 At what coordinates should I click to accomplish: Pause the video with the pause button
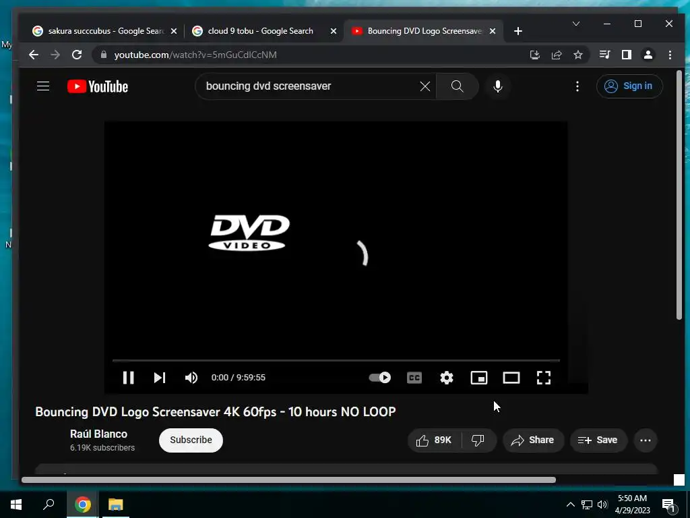128,378
